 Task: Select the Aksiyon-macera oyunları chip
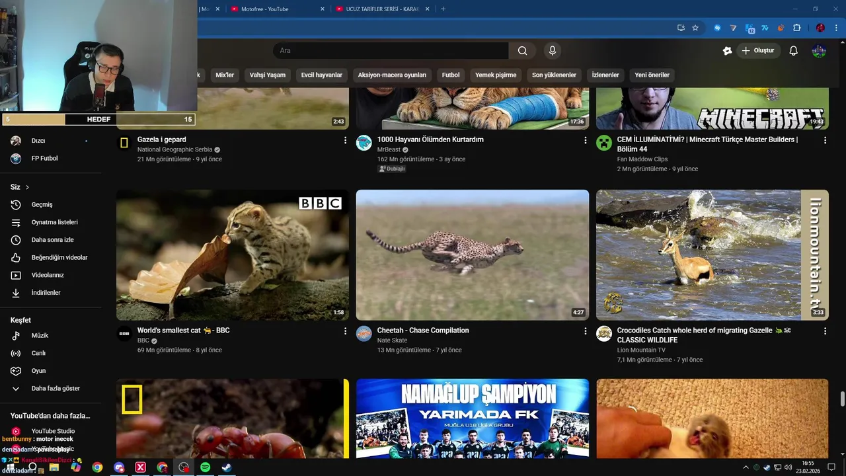click(392, 75)
